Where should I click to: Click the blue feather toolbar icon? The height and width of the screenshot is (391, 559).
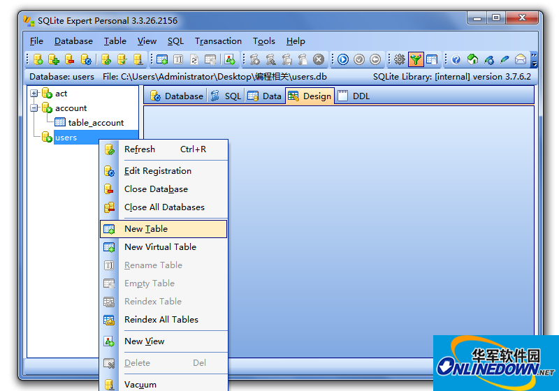pos(504,59)
